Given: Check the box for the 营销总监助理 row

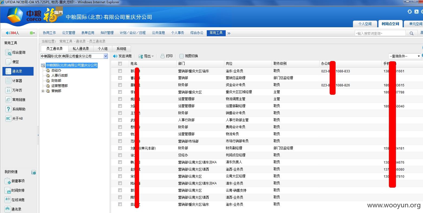Looking at the screenshot, I should coord(120,78).
